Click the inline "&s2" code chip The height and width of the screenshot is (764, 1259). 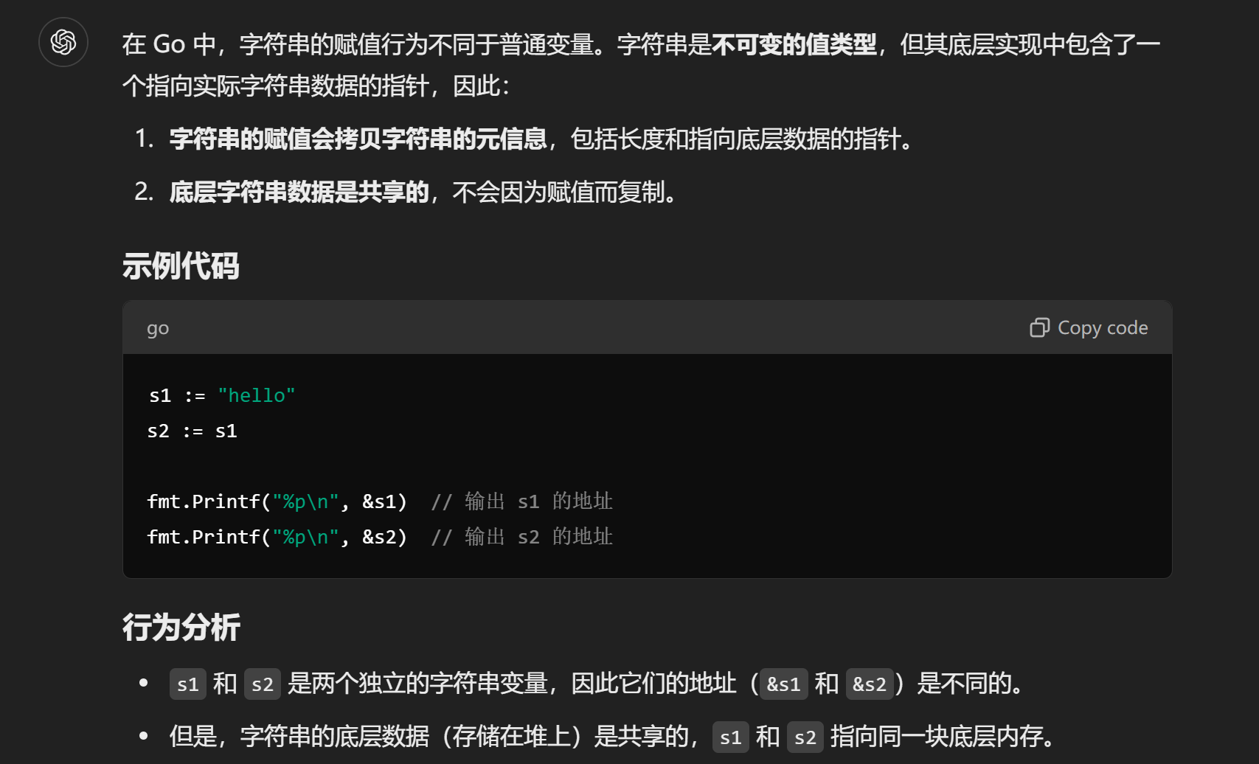pyautogui.click(x=869, y=684)
